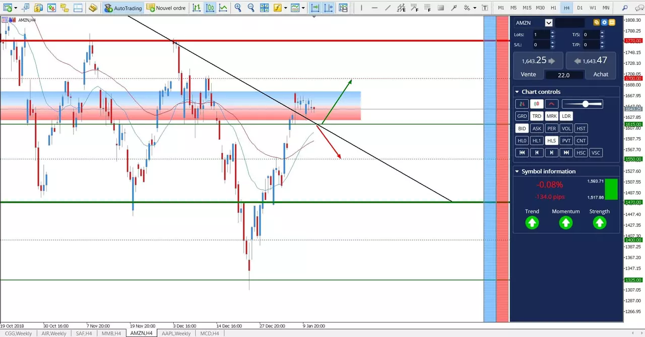Zoom in on the chart
645x337 pixels.
238,8
